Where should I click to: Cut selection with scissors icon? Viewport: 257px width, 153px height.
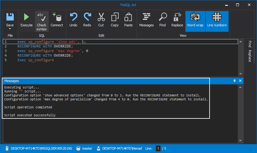[x=101, y=20]
